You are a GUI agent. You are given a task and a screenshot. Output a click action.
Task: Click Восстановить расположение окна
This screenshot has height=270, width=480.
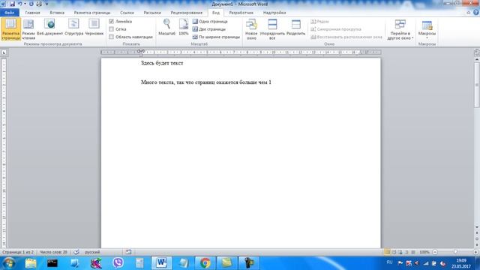[x=346, y=37]
